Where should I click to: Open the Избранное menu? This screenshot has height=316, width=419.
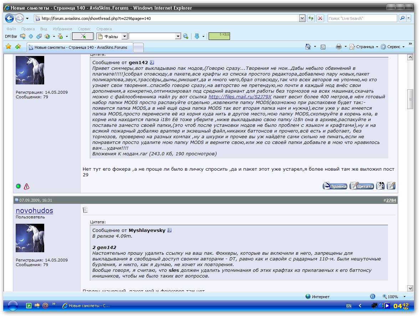[x=62, y=29]
